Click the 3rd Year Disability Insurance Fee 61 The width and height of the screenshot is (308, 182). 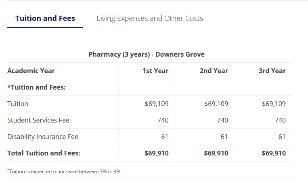(282, 137)
